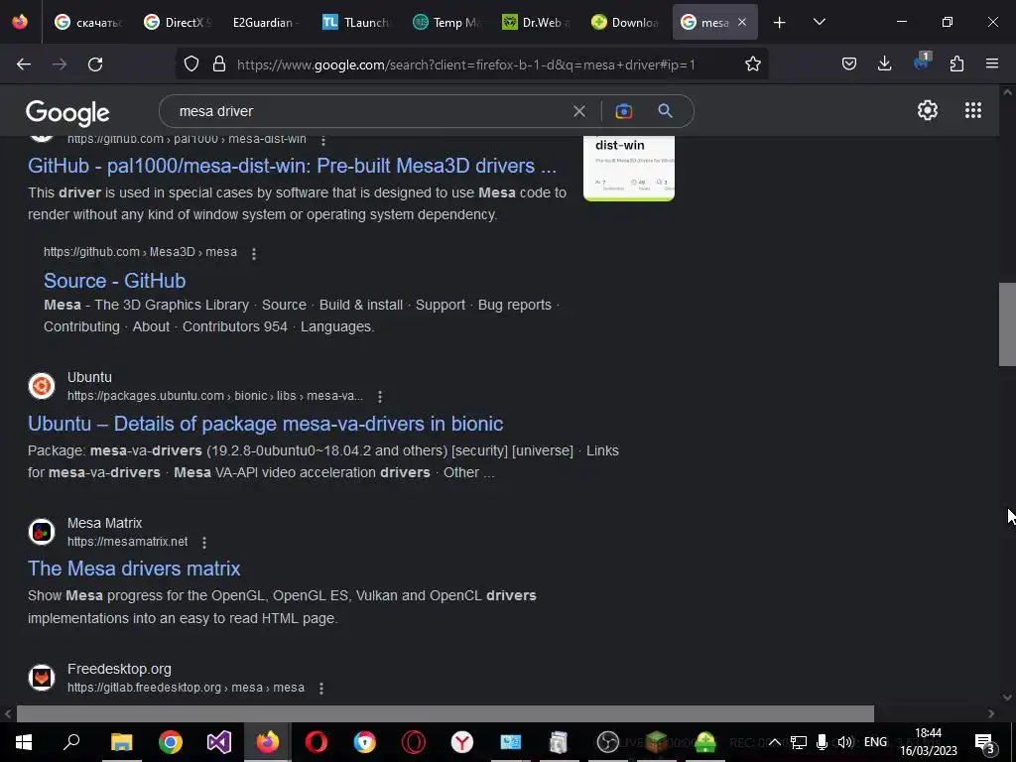This screenshot has height=762, width=1016.
Task: Open Firefox application hamburger menu
Action: [992, 64]
